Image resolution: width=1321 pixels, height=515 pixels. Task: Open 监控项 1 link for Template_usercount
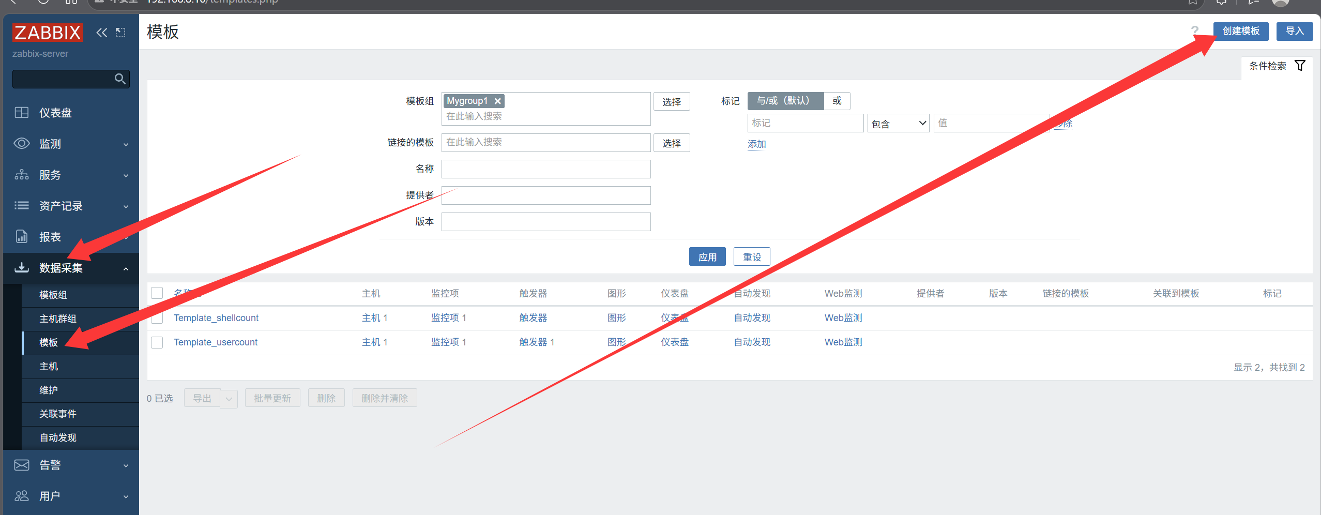(449, 342)
